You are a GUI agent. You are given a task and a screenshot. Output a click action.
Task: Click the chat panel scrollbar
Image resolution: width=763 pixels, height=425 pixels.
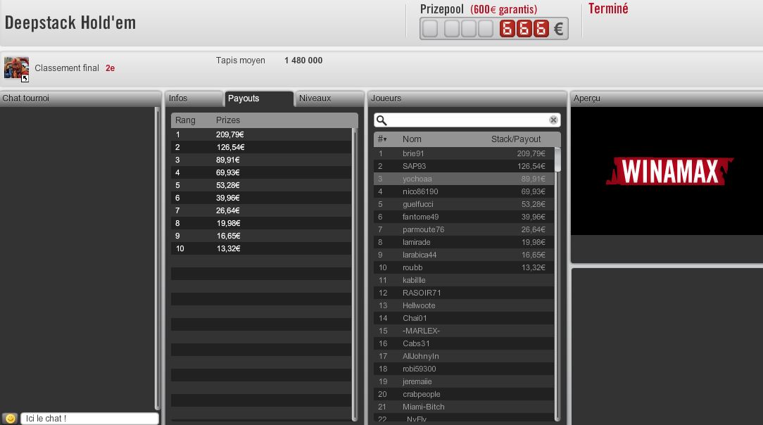(157, 258)
